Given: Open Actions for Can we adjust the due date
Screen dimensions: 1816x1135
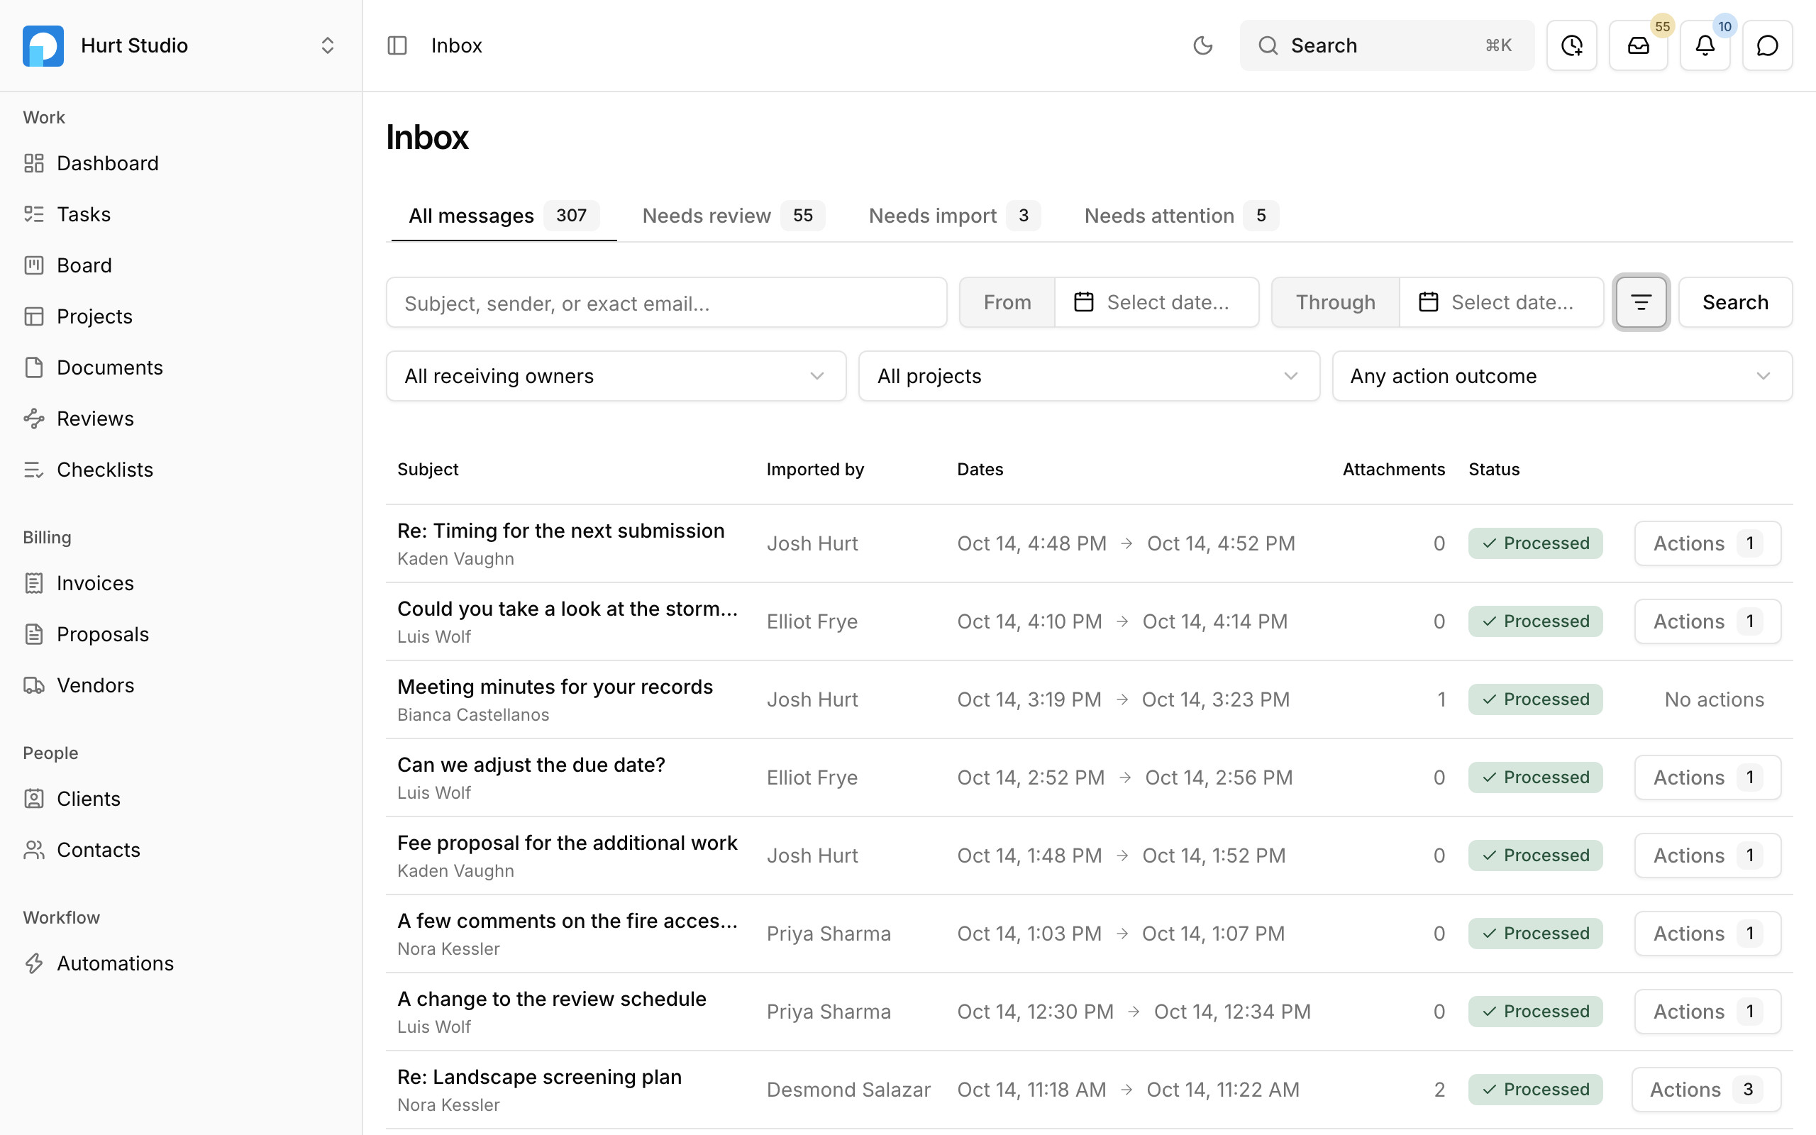Looking at the screenshot, I should [x=1708, y=777].
